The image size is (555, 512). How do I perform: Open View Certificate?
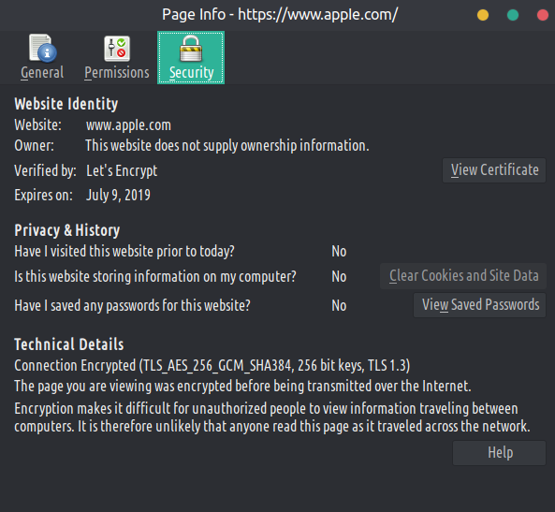[494, 170]
